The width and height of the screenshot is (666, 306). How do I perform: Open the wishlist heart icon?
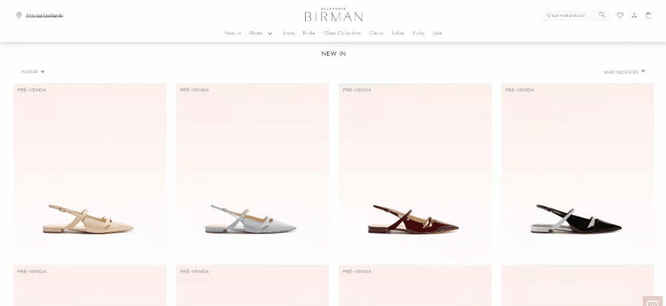[x=620, y=15]
